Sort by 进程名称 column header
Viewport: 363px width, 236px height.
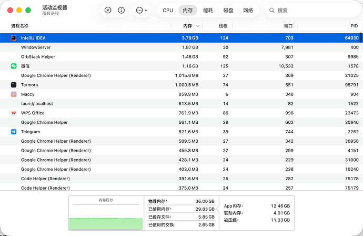tap(20, 26)
